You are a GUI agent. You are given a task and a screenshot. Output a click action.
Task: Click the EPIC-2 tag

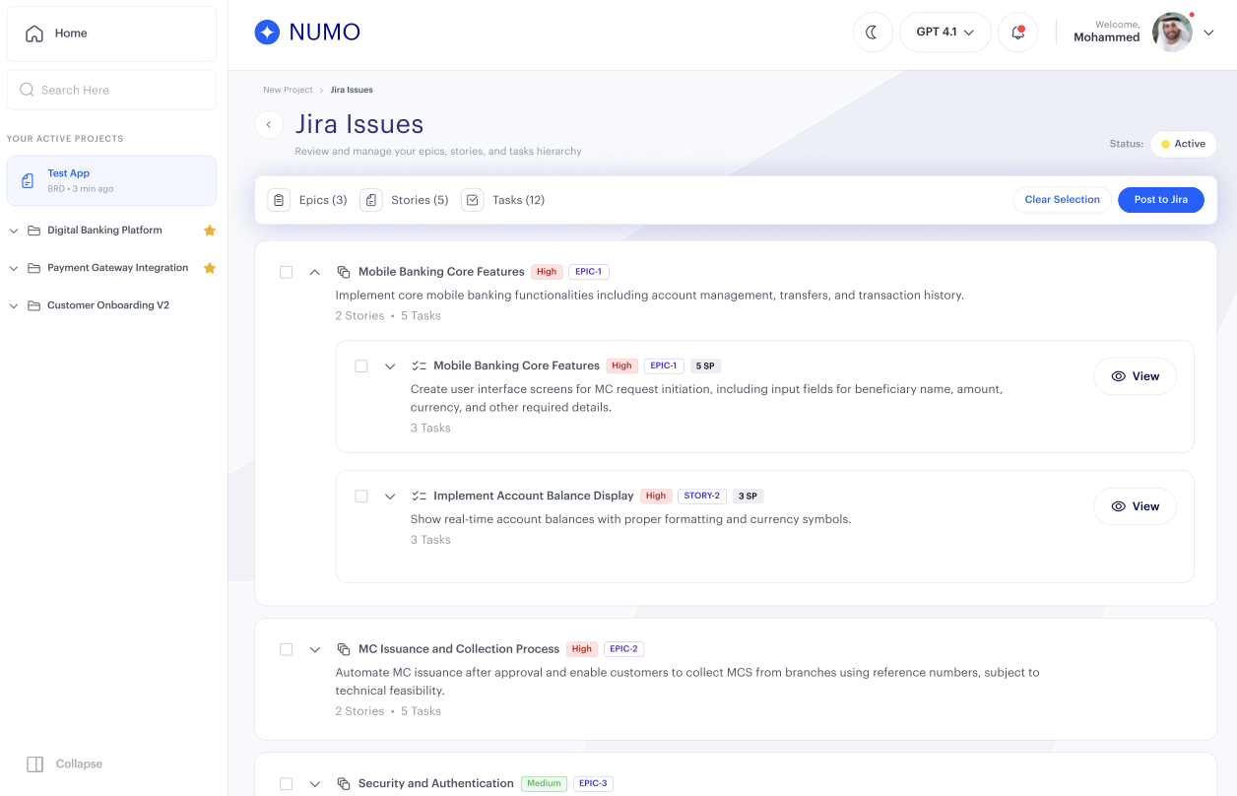pos(623,649)
